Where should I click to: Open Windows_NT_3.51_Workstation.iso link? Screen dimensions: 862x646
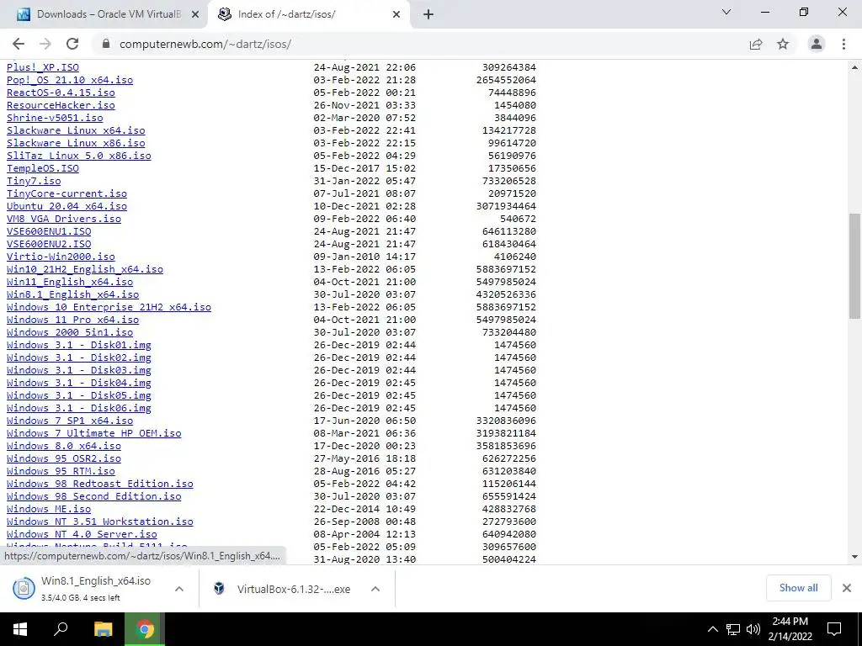100,522
